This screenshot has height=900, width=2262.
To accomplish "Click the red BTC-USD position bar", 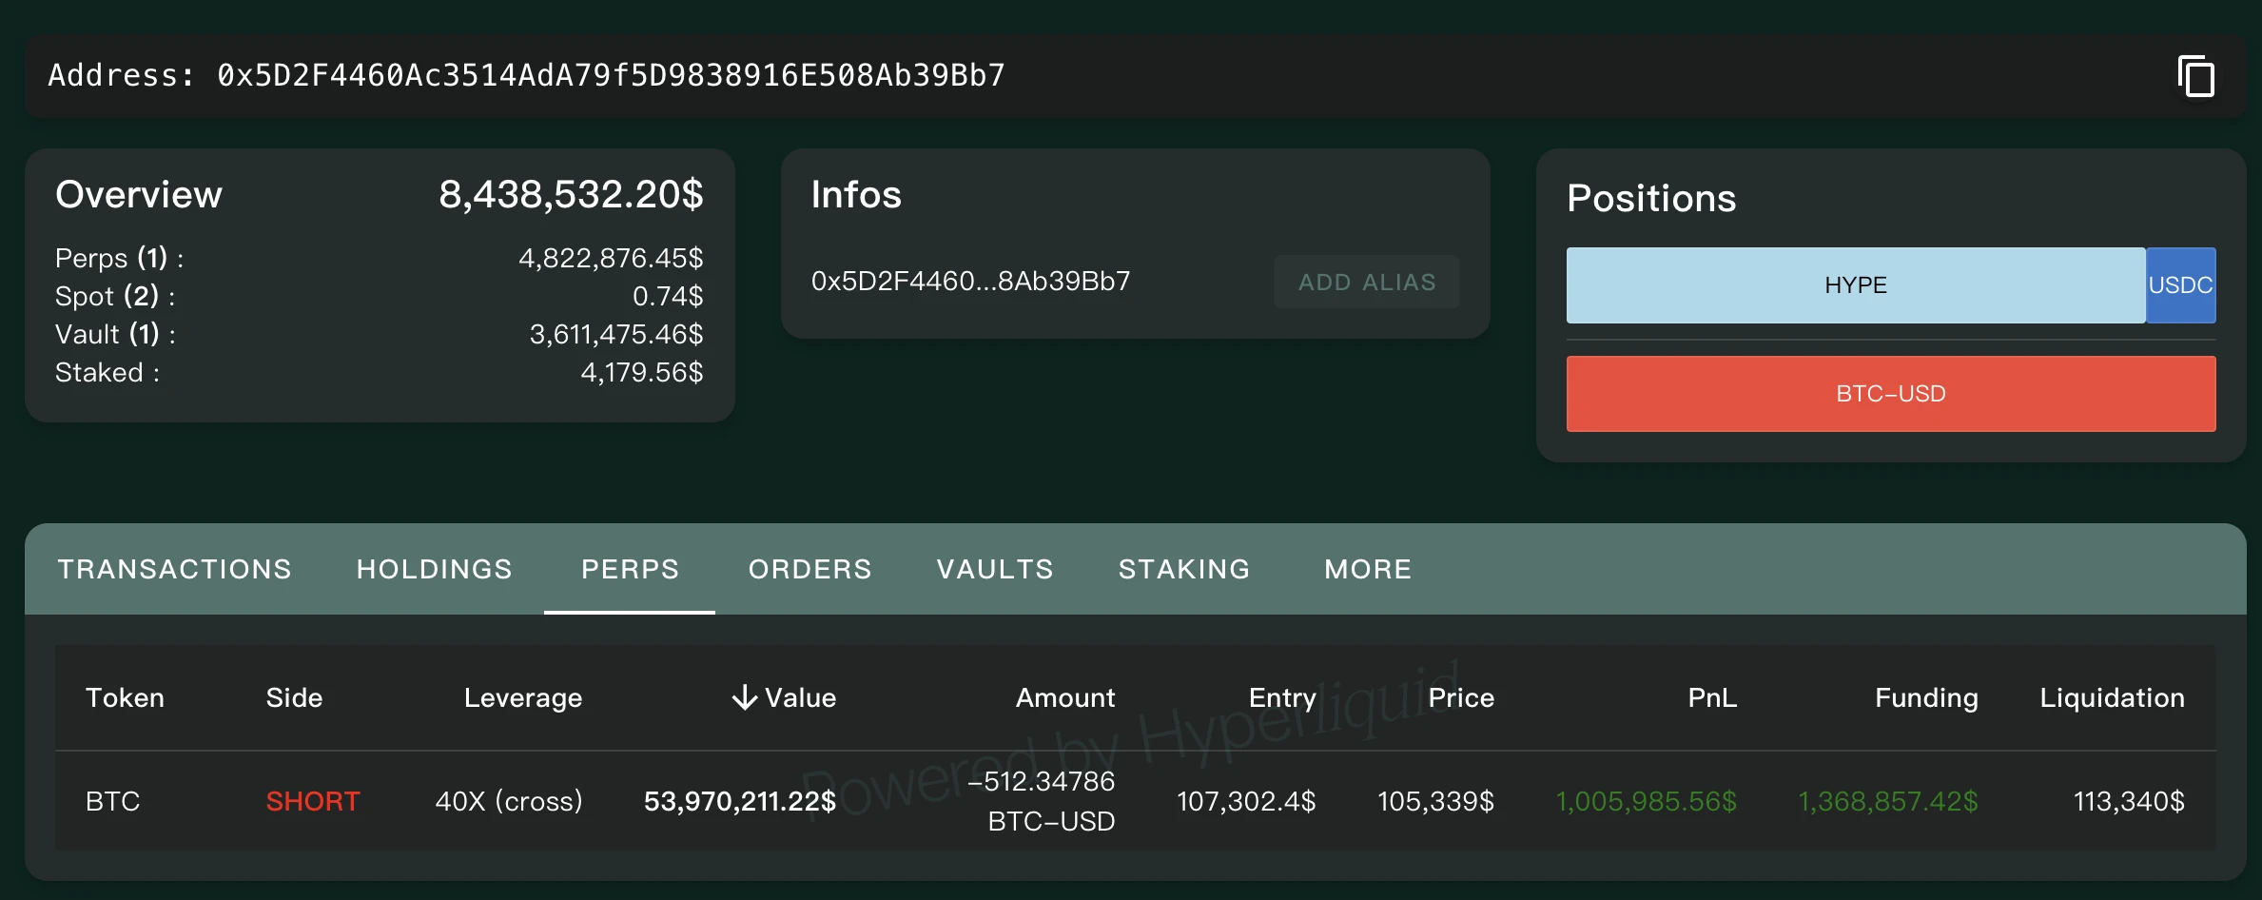I will pos(1890,394).
